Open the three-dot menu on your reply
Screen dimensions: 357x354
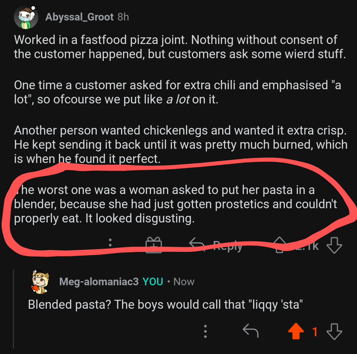205,331
